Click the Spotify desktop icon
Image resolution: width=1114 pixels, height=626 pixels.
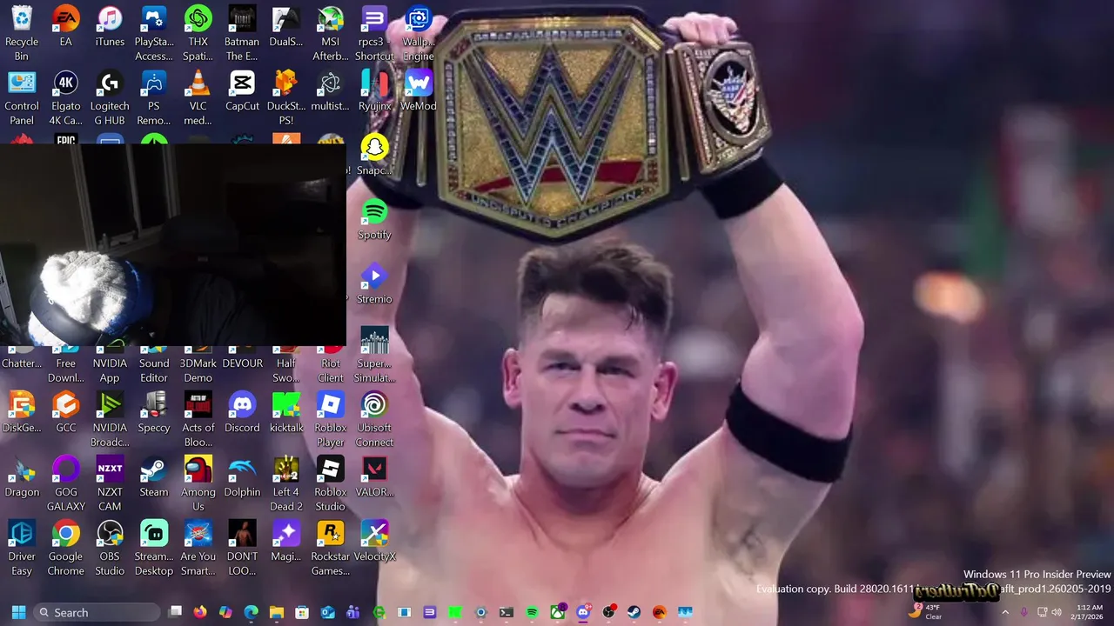click(x=374, y=219)
